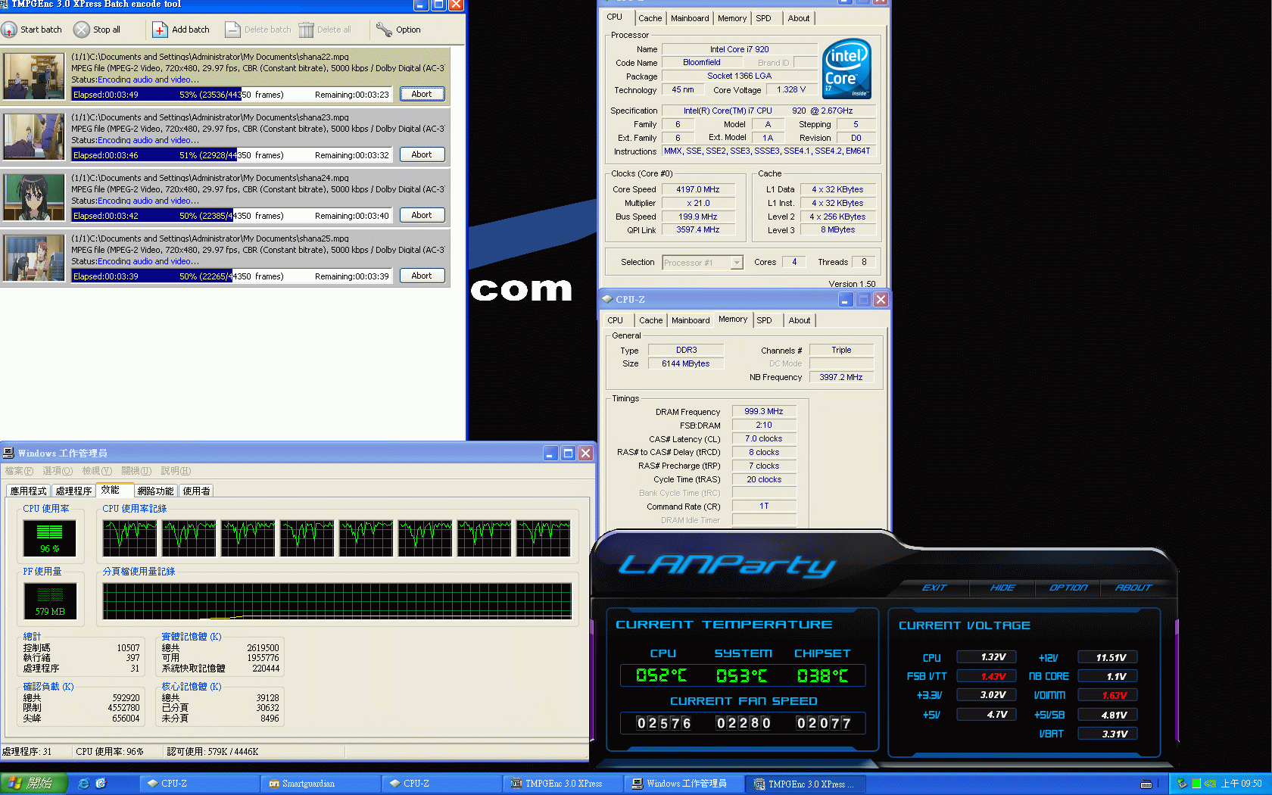
Task: Switch to 網路功能 tab in Task Manager
Action: point(155,491)
